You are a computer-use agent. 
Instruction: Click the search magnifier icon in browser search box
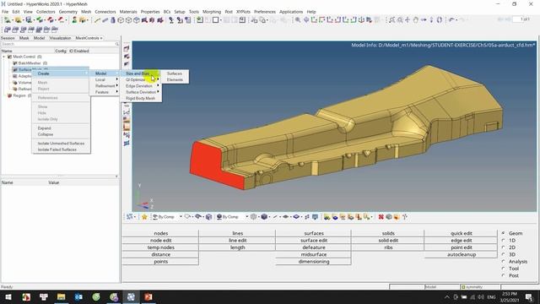[116, 44]
